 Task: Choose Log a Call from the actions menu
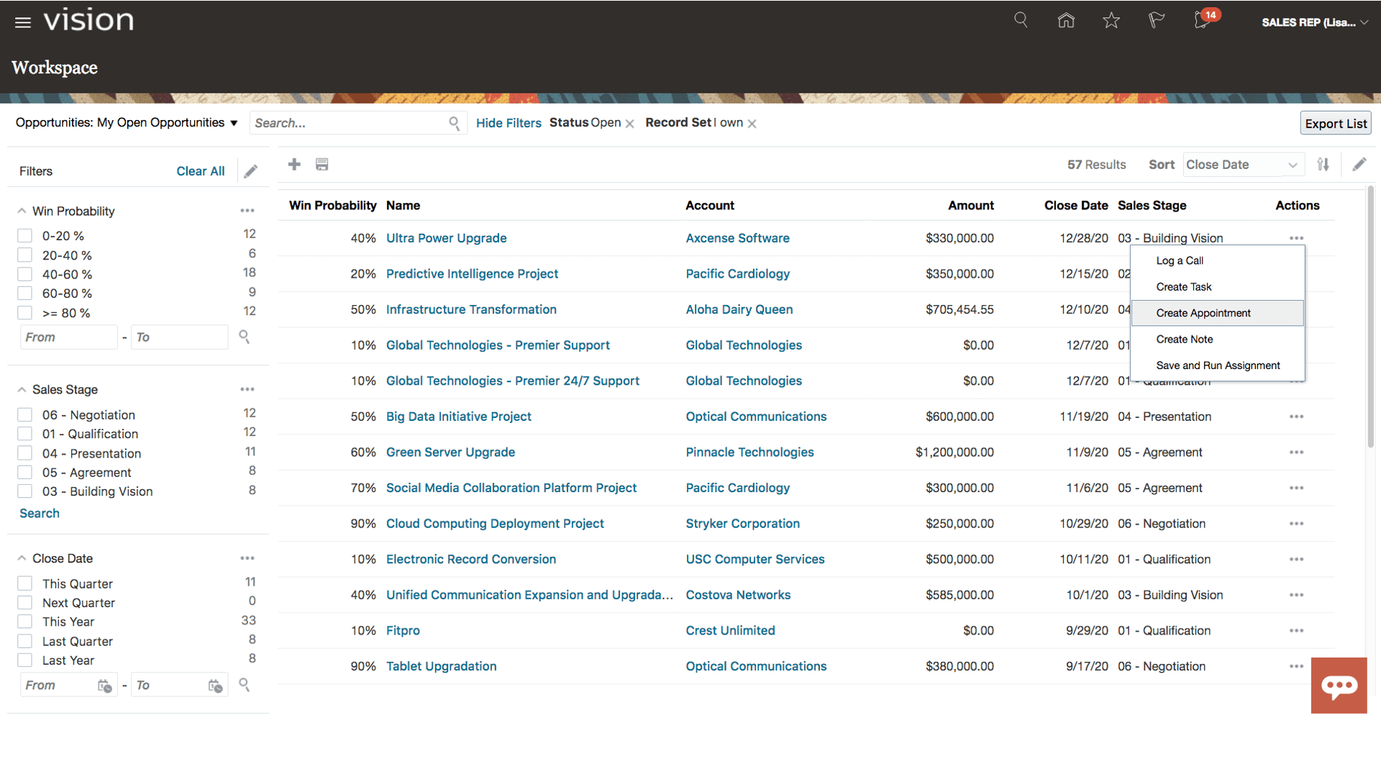tap(1179, 260)
